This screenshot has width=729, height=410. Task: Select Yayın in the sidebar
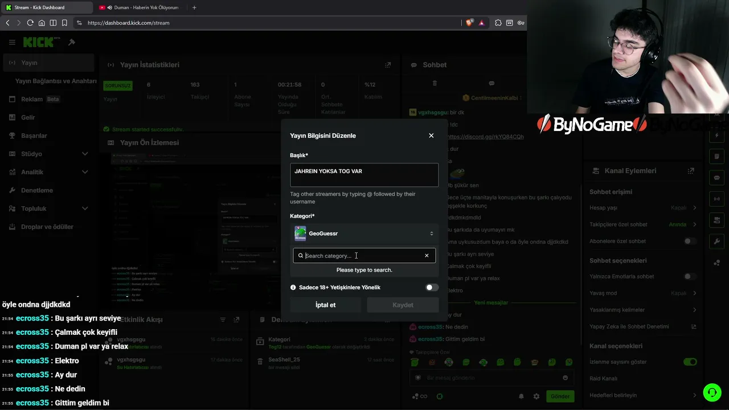click(x=48, y=63)
